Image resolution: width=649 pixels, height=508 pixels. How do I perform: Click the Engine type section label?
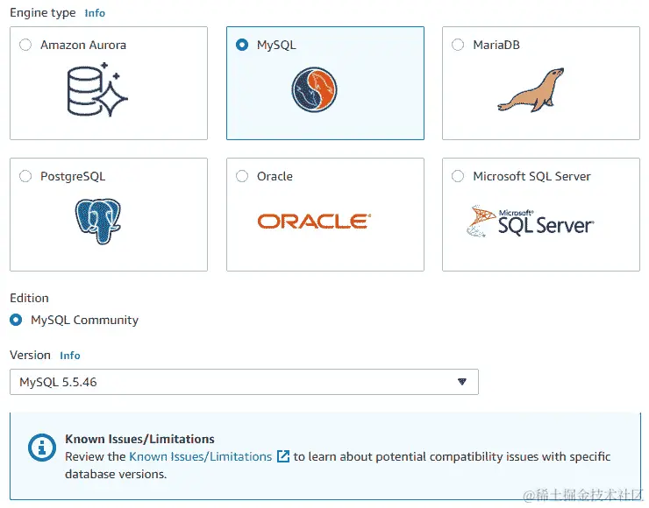pos(43,13)
